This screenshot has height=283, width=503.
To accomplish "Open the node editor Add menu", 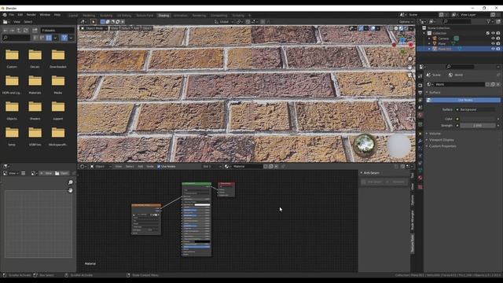I will coord(140,167).
